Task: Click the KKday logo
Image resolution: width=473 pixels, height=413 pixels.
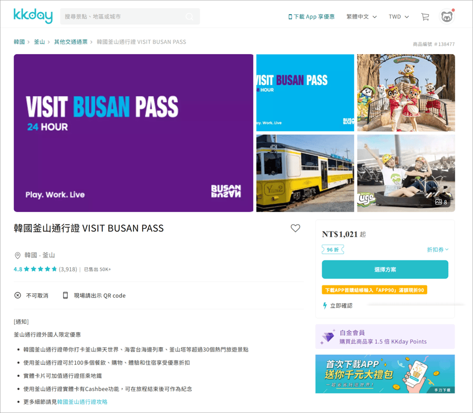Action: [33, 16]
